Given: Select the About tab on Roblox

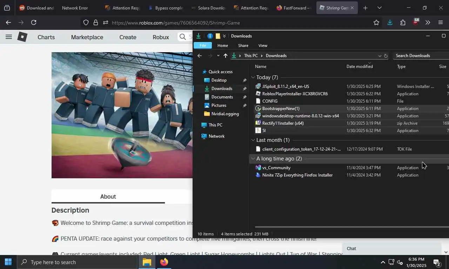Looking at the screenshot, I should (x=108, y=196).
